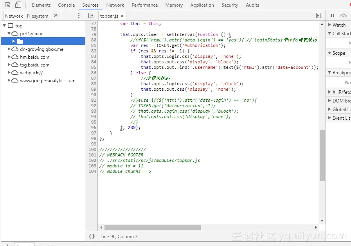Expand hm.baidu.com domain node

point(9,57)
